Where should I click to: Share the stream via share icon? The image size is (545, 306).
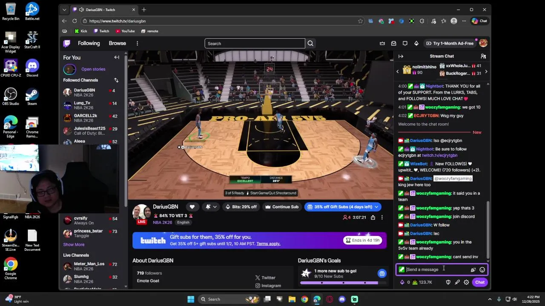coord(373,218)
